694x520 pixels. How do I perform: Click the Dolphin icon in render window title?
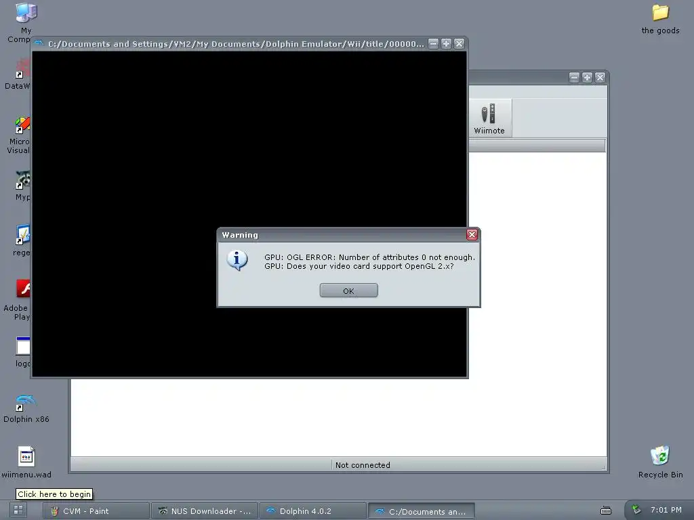coord(39,43)
